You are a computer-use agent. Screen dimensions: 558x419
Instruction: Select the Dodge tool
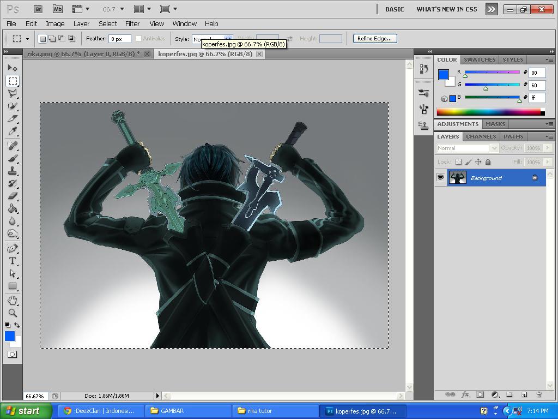[13, 234]
